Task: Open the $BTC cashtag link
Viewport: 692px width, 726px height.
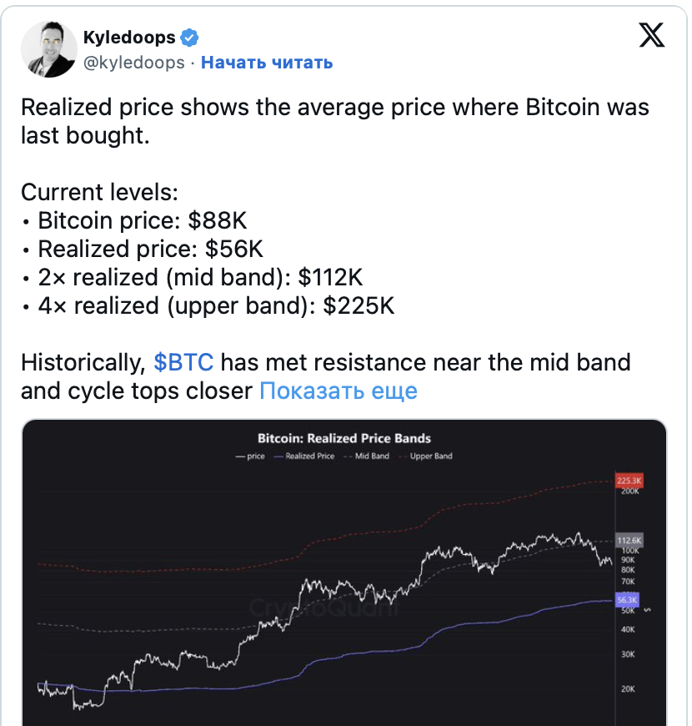Action: (x=183, y=362)
